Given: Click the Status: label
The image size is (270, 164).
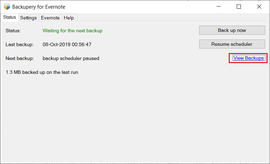Looking at the screenshot, I should click(13, 31).
